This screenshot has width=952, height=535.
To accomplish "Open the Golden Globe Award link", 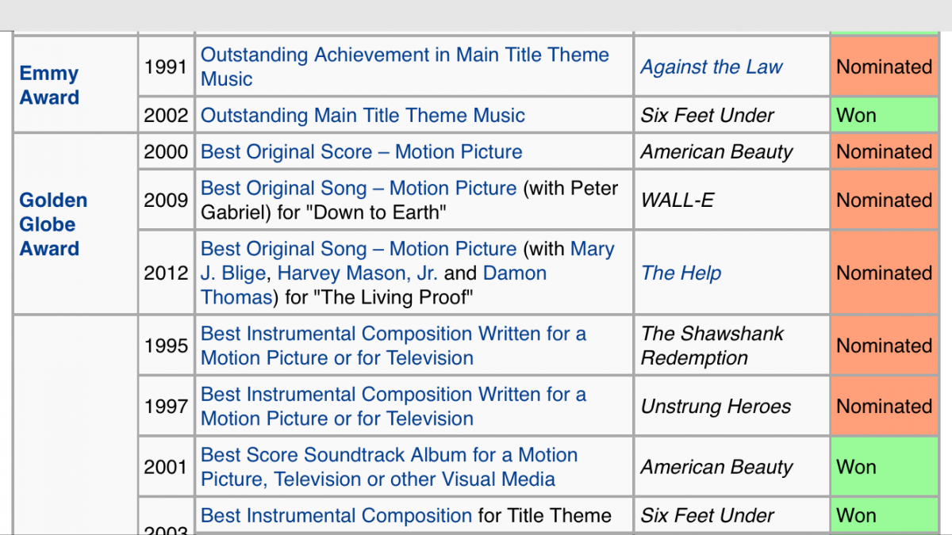I will [x=53, y=224].
